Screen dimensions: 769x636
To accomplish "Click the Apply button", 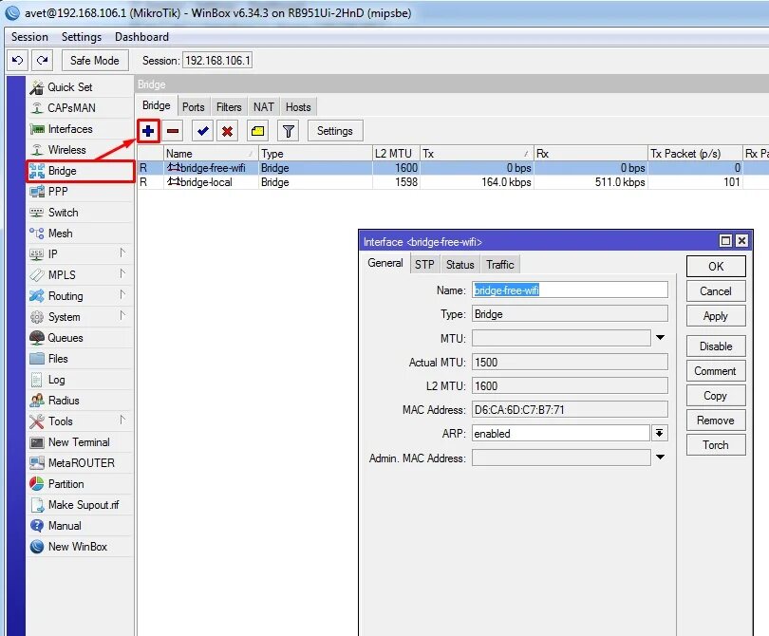I will [716, 316].
